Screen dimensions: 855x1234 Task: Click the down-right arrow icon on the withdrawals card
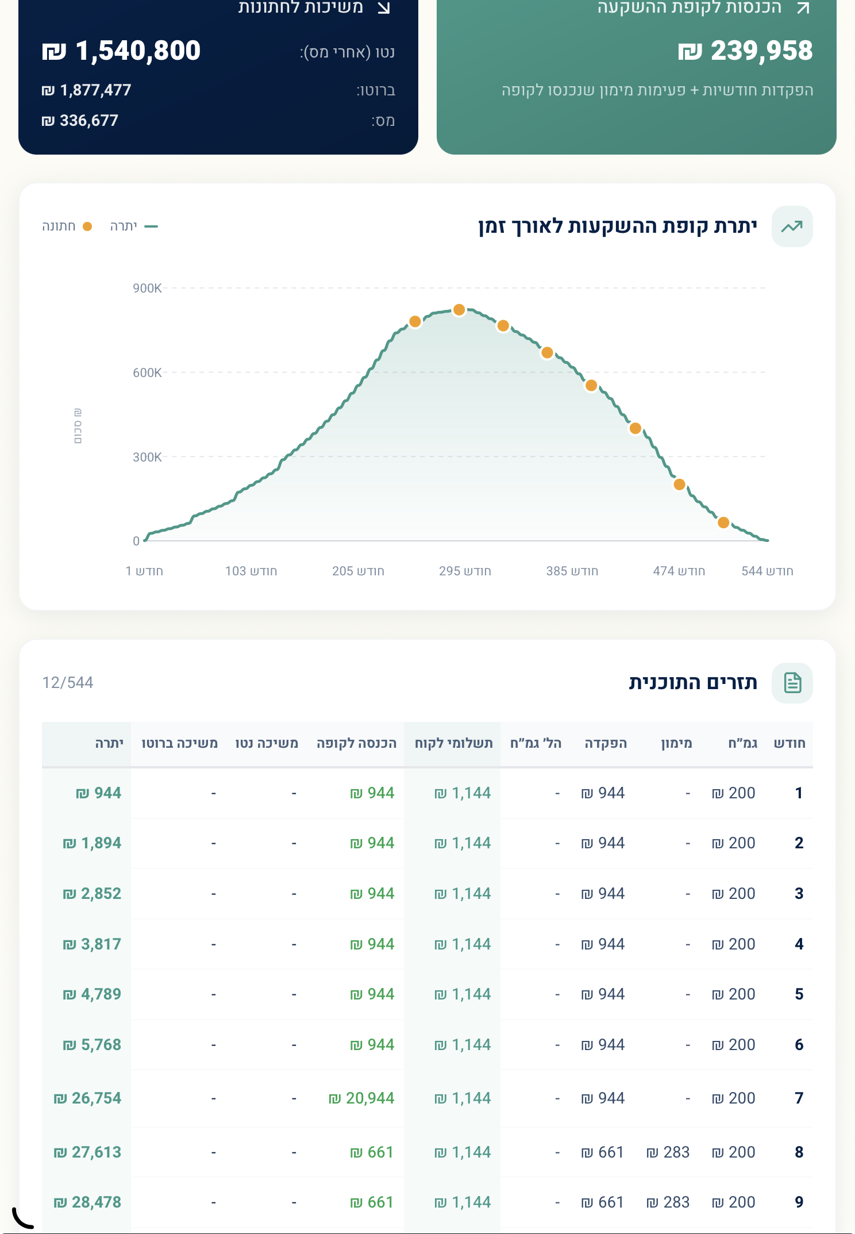[x=384, y=7]
